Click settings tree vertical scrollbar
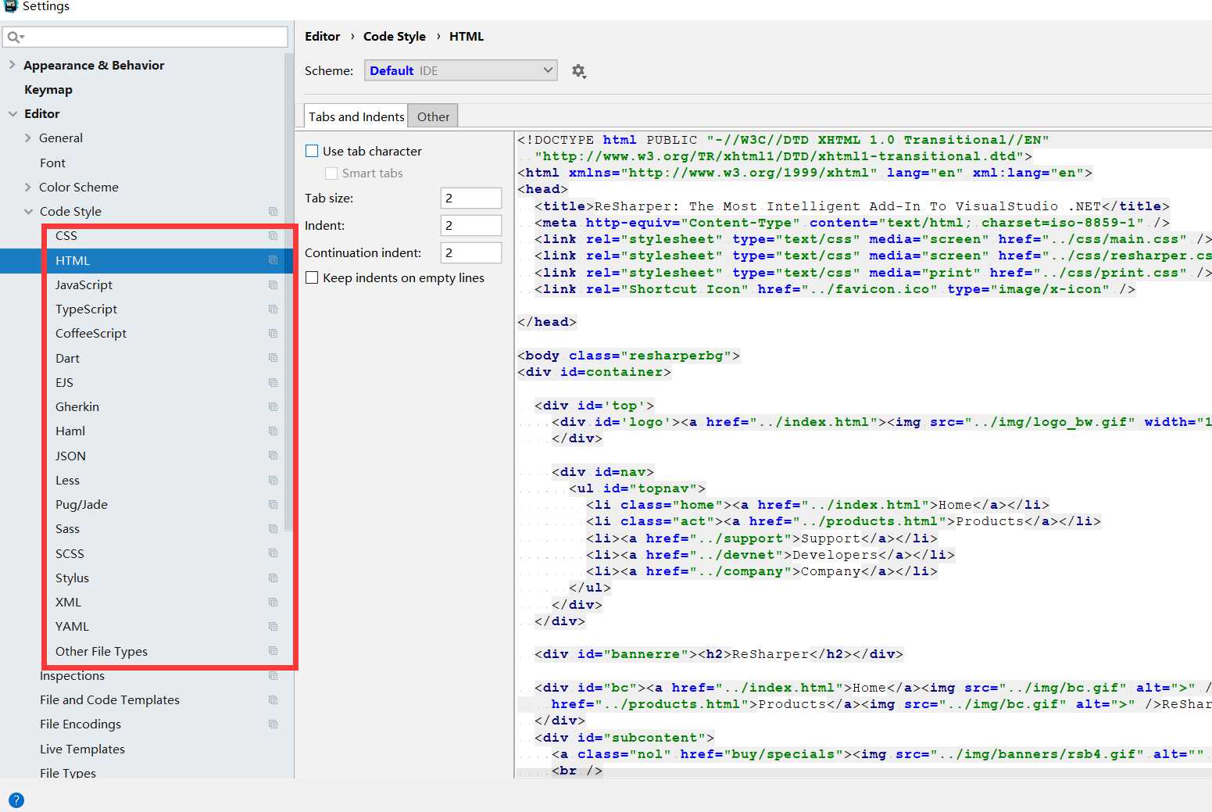Viewport: 1212px width, 812px height. coord(288,293)
